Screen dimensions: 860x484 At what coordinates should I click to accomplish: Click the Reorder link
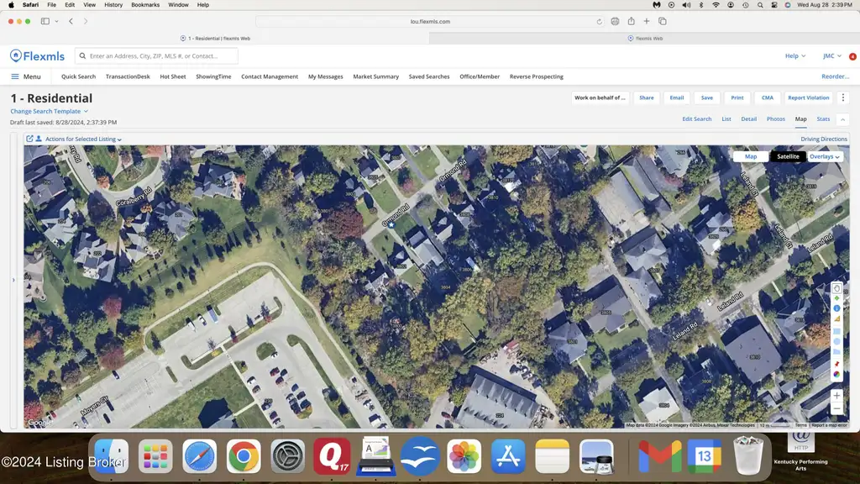(x=836, y=76)
